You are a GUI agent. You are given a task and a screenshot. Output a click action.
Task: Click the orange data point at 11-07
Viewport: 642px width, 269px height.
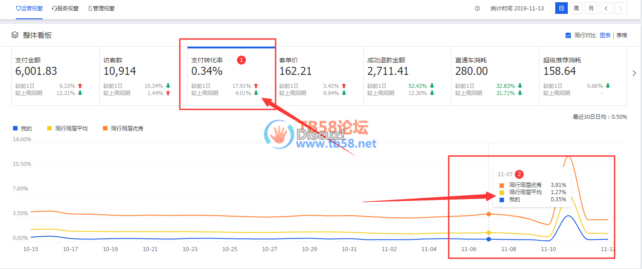pos(489,214)
